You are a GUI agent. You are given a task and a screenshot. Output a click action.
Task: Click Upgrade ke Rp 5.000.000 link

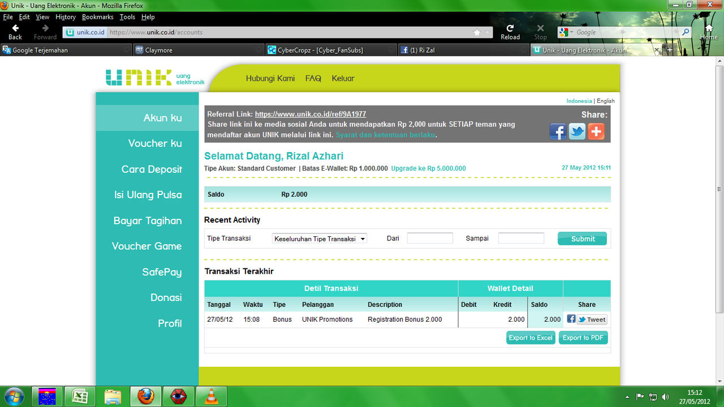(x=429, y=168)
